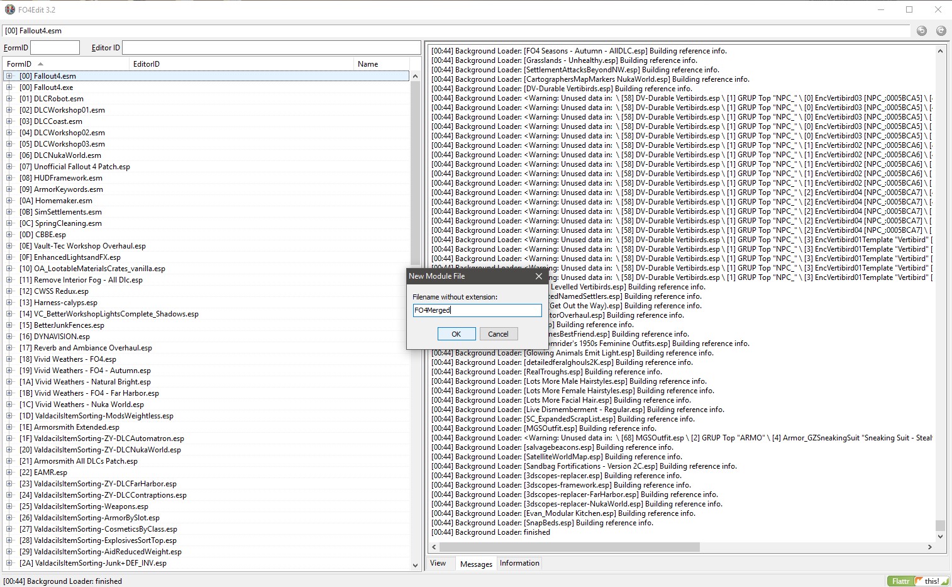952x587 pixels.
Task: Click the module tree scroll down arrow
Action: coord(415,565)
